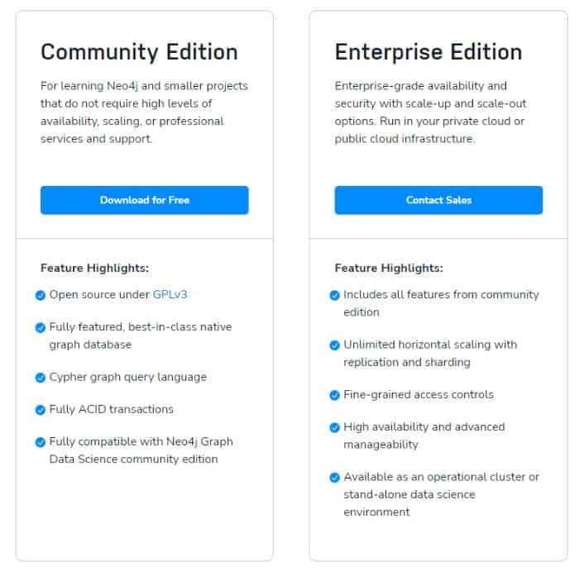Image resolution: width=579 pixels, height=571 pixels.
Task: Click the Fine-grained access controls text
Action: tap(418, 395)
